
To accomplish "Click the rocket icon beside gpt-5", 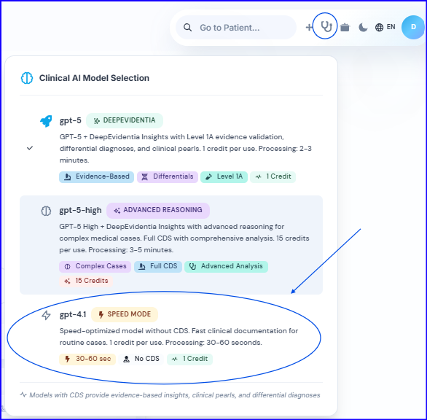I will tap(46, 121).
